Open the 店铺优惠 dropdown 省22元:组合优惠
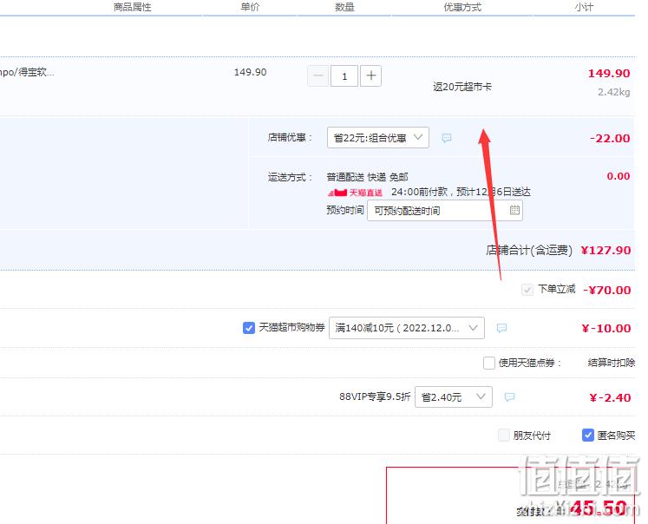Screen dimensions: 648x524 pos(377,138)
